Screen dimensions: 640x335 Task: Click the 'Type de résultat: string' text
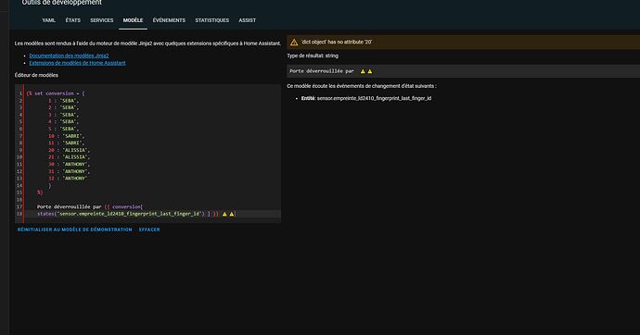313,56
